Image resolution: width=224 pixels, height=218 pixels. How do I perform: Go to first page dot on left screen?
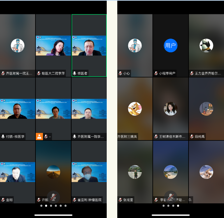coord(41,206)
